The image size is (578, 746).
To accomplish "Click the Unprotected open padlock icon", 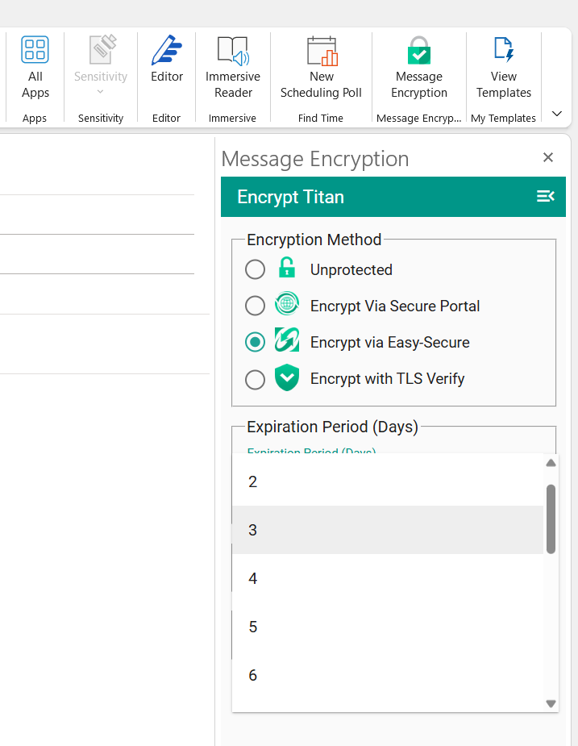I will click(x=286, y=268).
